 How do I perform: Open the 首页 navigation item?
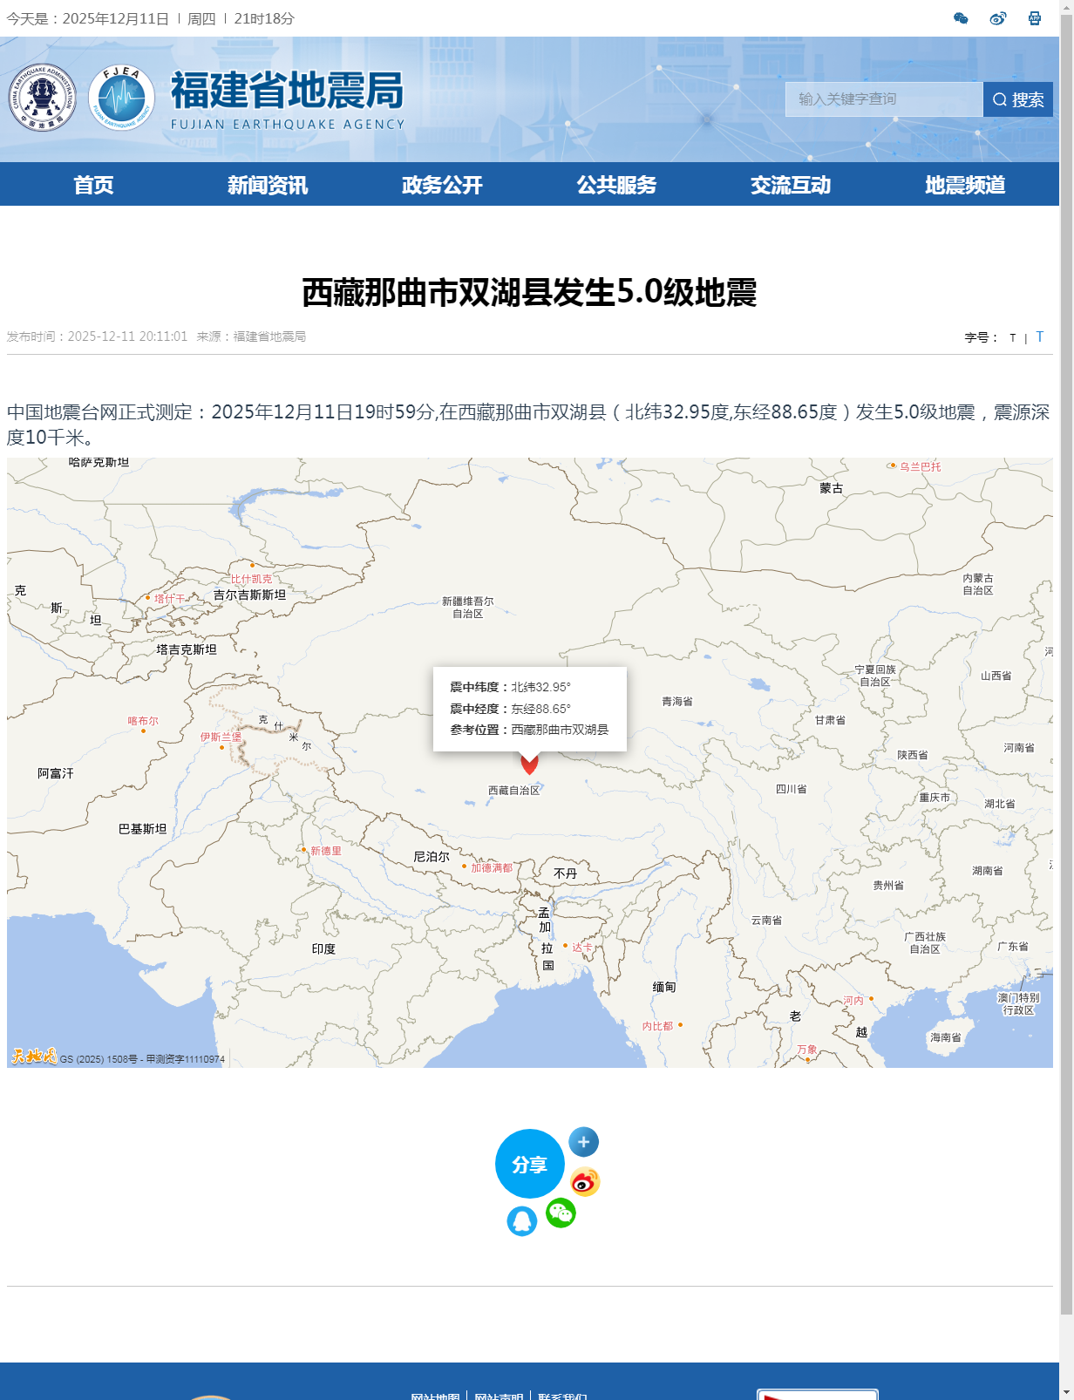click(x=93, y=185)
